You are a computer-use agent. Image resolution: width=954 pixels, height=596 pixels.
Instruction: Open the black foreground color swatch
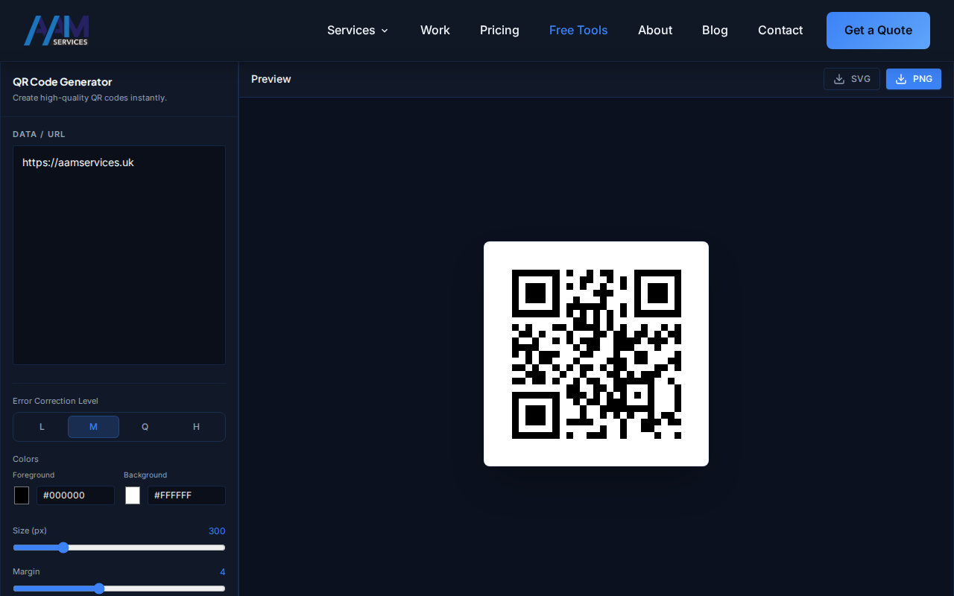(22, 495)
